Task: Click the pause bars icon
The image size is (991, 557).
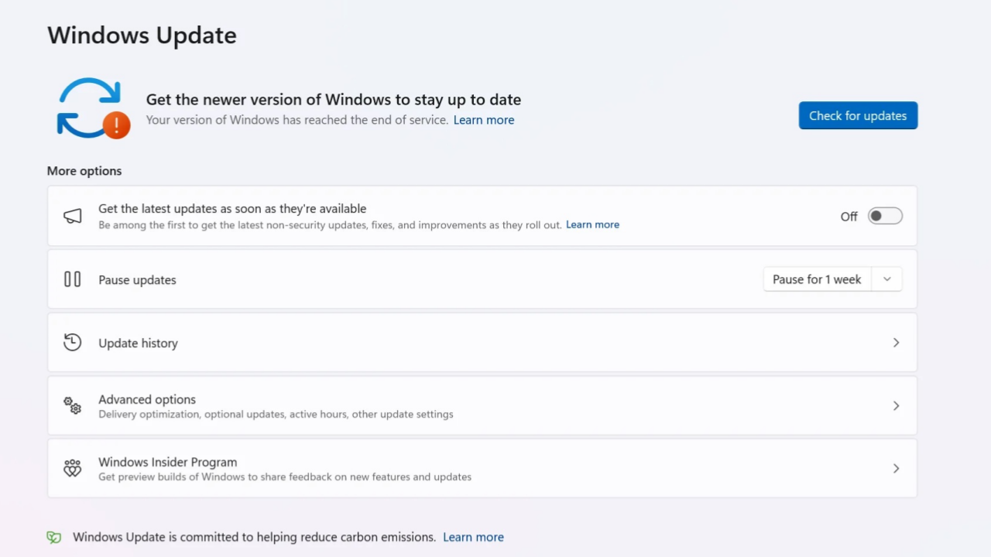Action: click(x=72, y=279)
